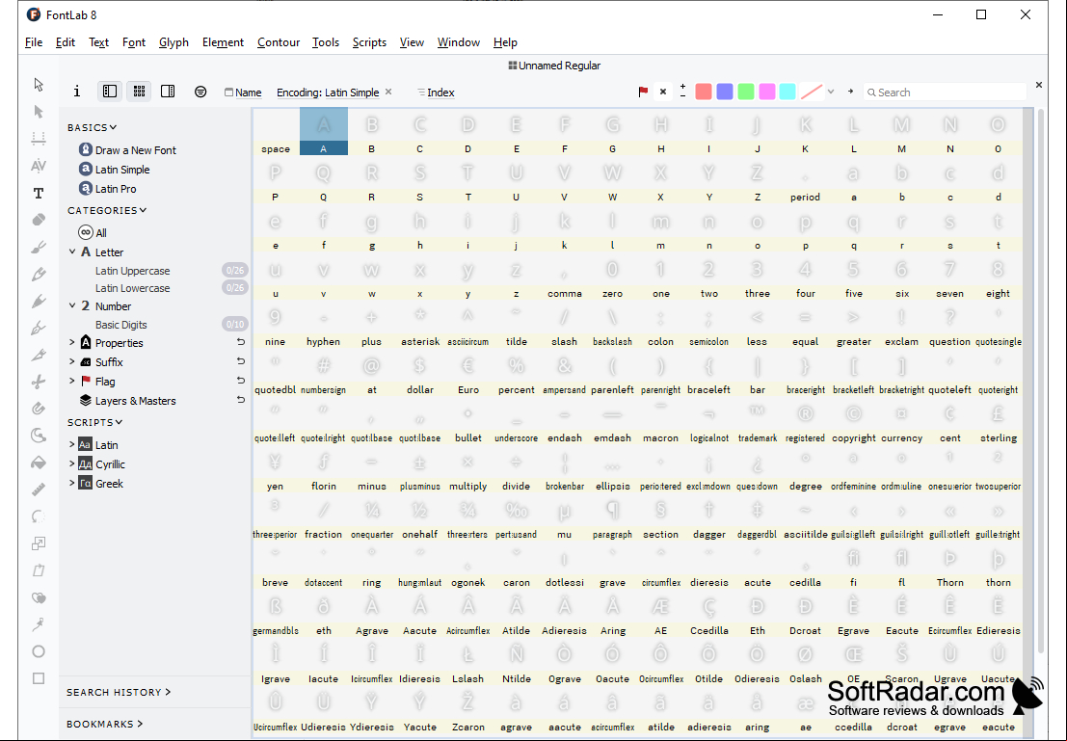
Task: Collapse the Number category
Action: (x=72, y=305)
